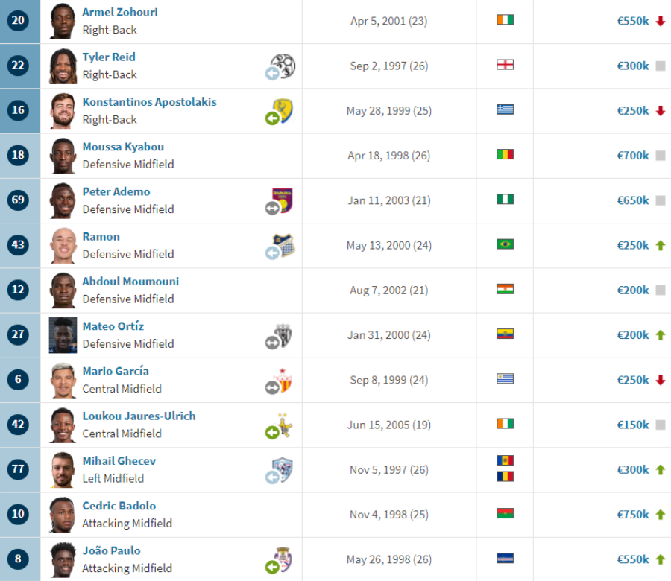Open Moussa Kyabou's player profile
Image resolution: width=671 pixels, height=581 pixels.
[123, 147]
